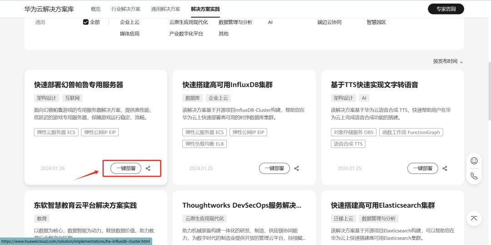Click 数据库 tag on InfluxDB card
This screenshot has width=491, height=245.
193,98
